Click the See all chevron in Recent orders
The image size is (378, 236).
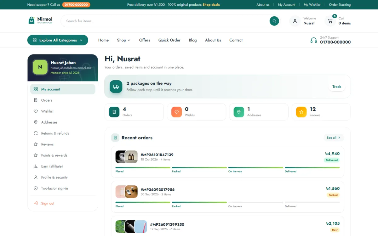point(339,138)
